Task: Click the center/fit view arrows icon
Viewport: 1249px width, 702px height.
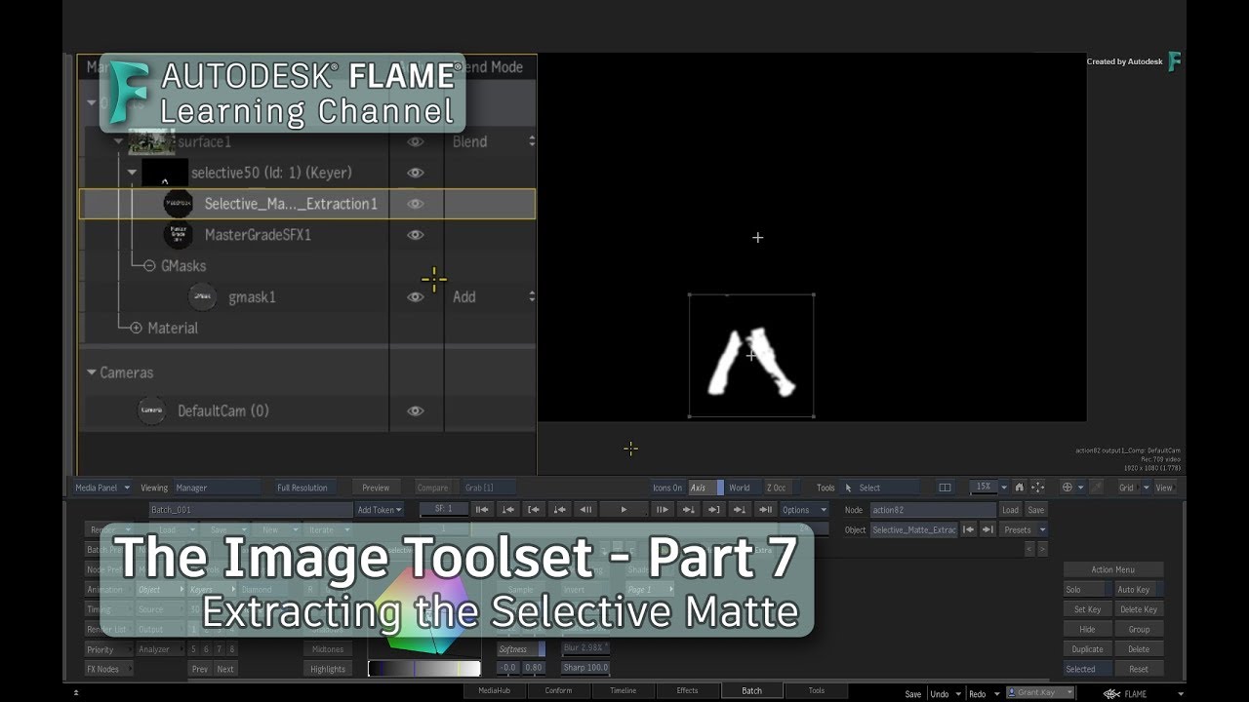Action: pos(1037,487)
